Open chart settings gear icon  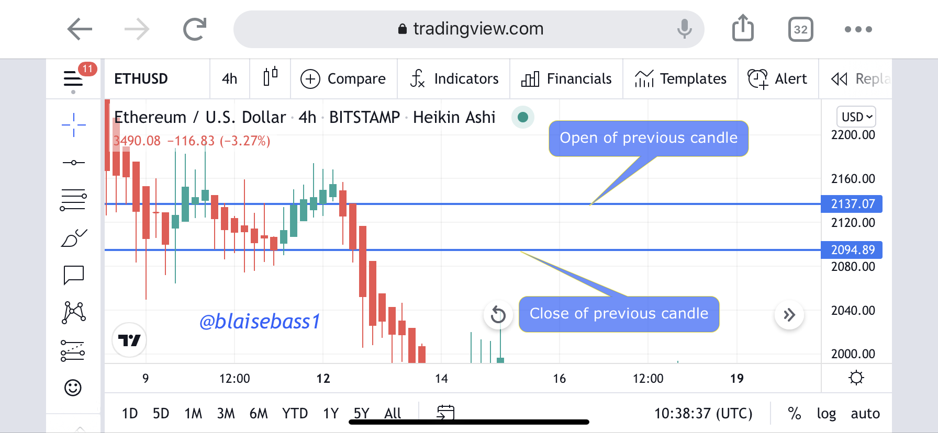856,378
